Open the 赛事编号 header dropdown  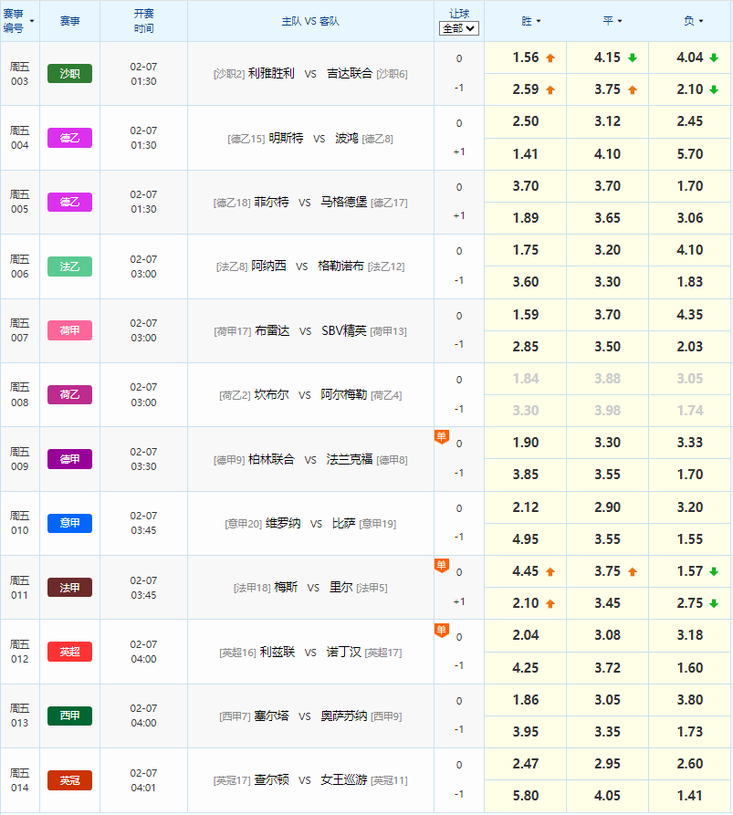pyautogui.click(x=19, y=20)
